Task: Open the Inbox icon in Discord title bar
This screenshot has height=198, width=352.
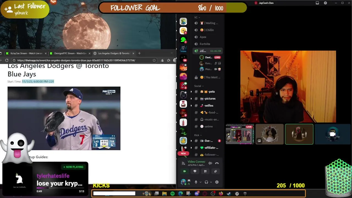Action: (317, 3)
